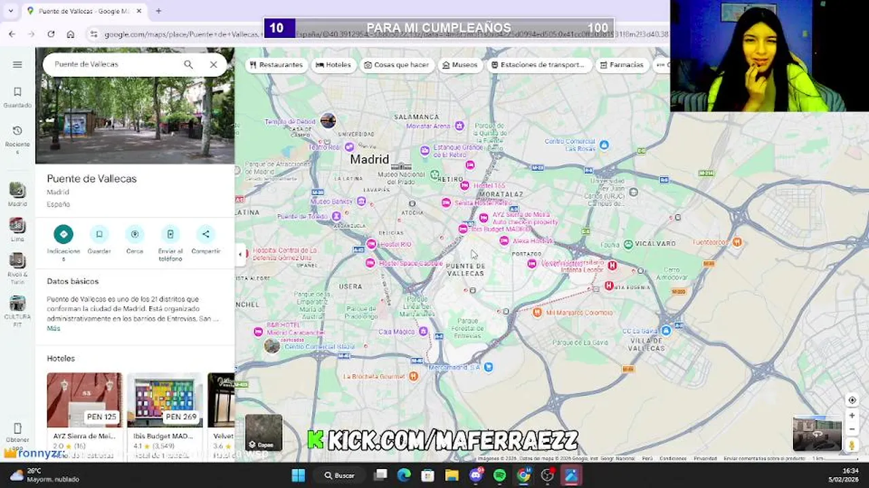Screen dimensions: 869x488
Task: Expand description with the Más link
Action: click(x=54, y=328)
